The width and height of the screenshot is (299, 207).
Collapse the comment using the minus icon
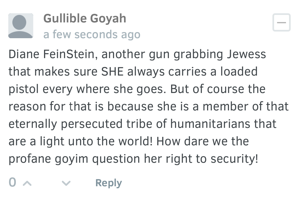pyautogui.click(x=282, y=22)
